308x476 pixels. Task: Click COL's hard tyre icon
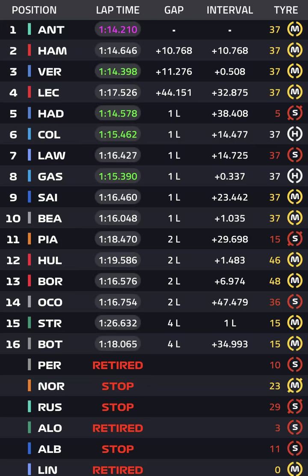click(295, 134)
